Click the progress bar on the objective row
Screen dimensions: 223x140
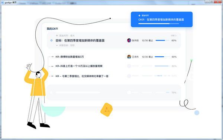pyautogui.click(x=162, y=40)
